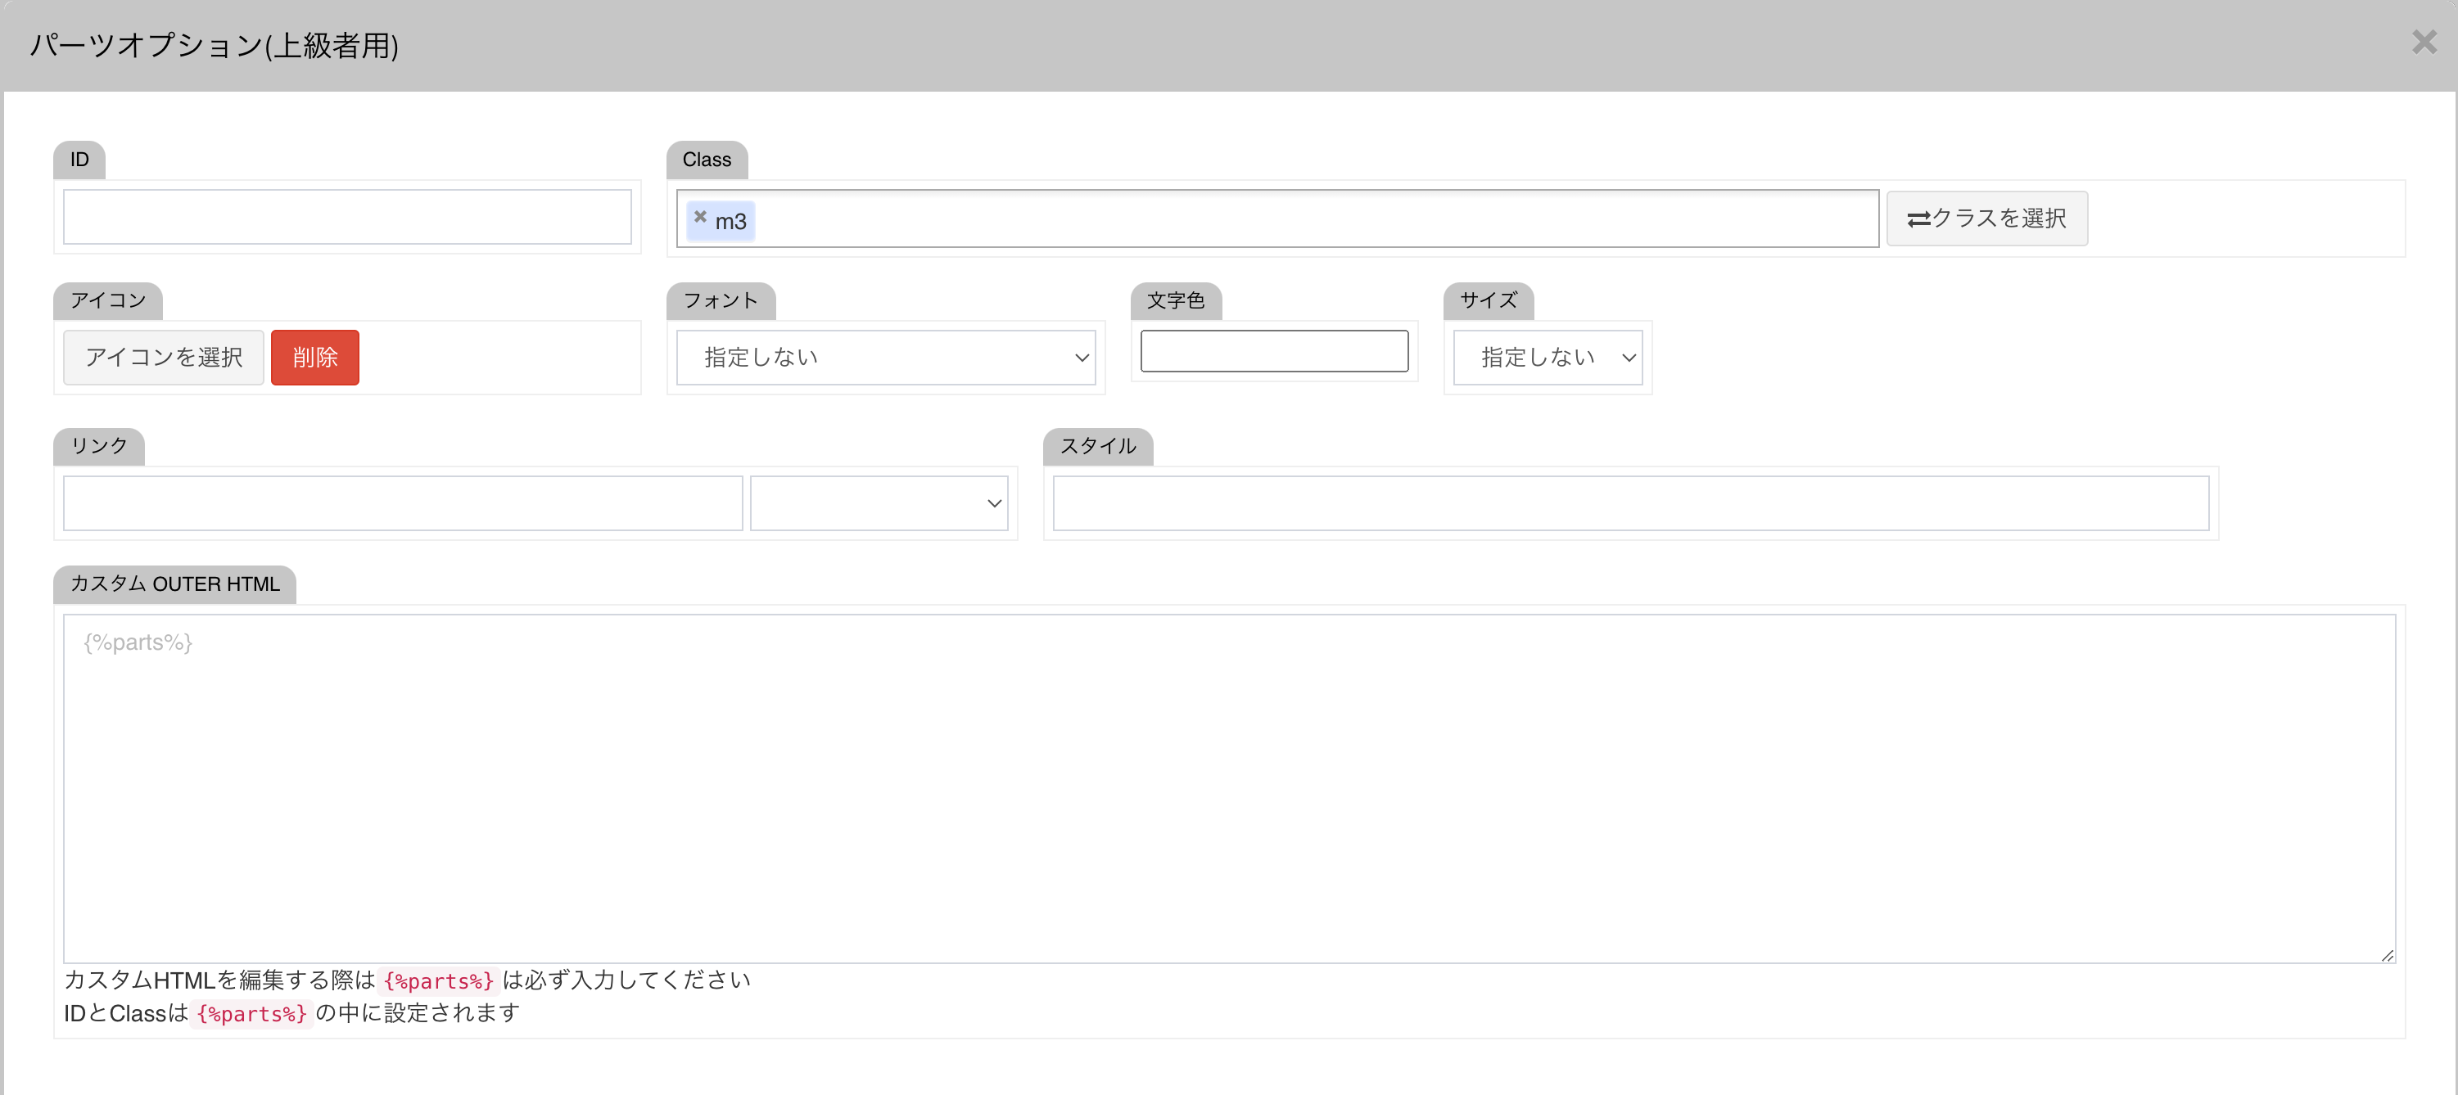Click the サイズ label
The width and height of the screenshot is (2458, 1095).
[x=1489, y=300]
